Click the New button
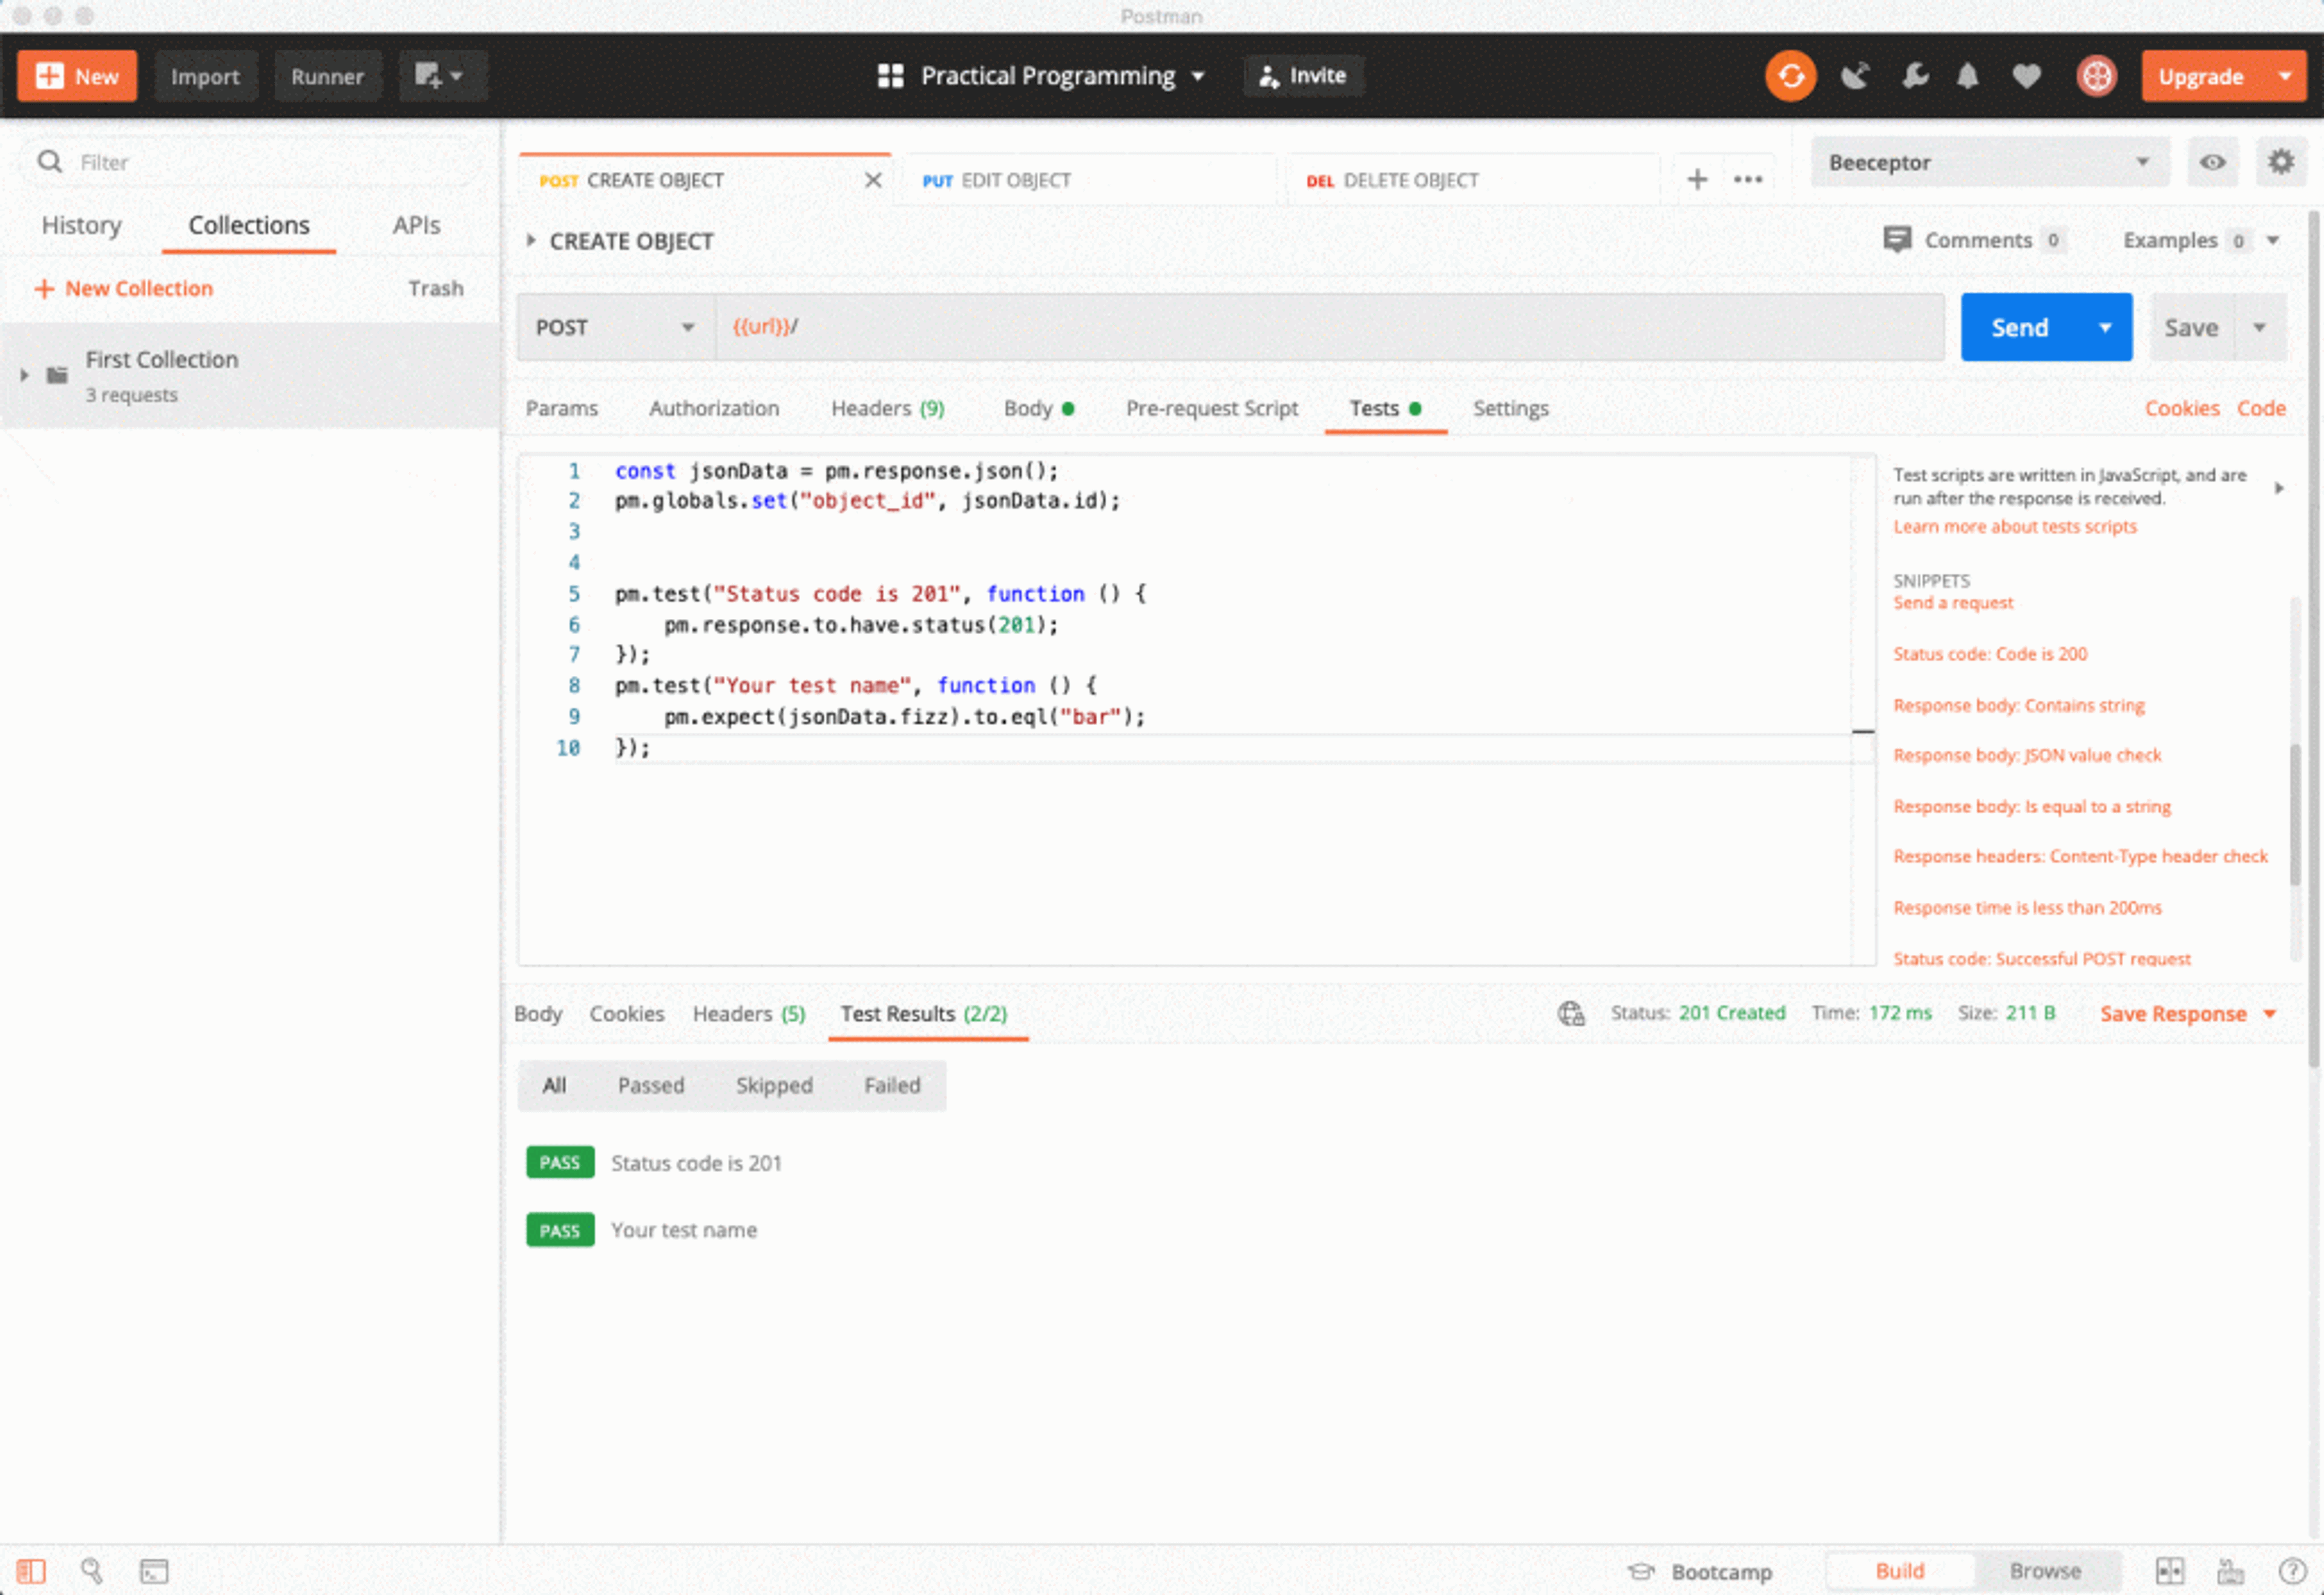This screenshot has width=2324, height=1595. click(x=77, y=76)
